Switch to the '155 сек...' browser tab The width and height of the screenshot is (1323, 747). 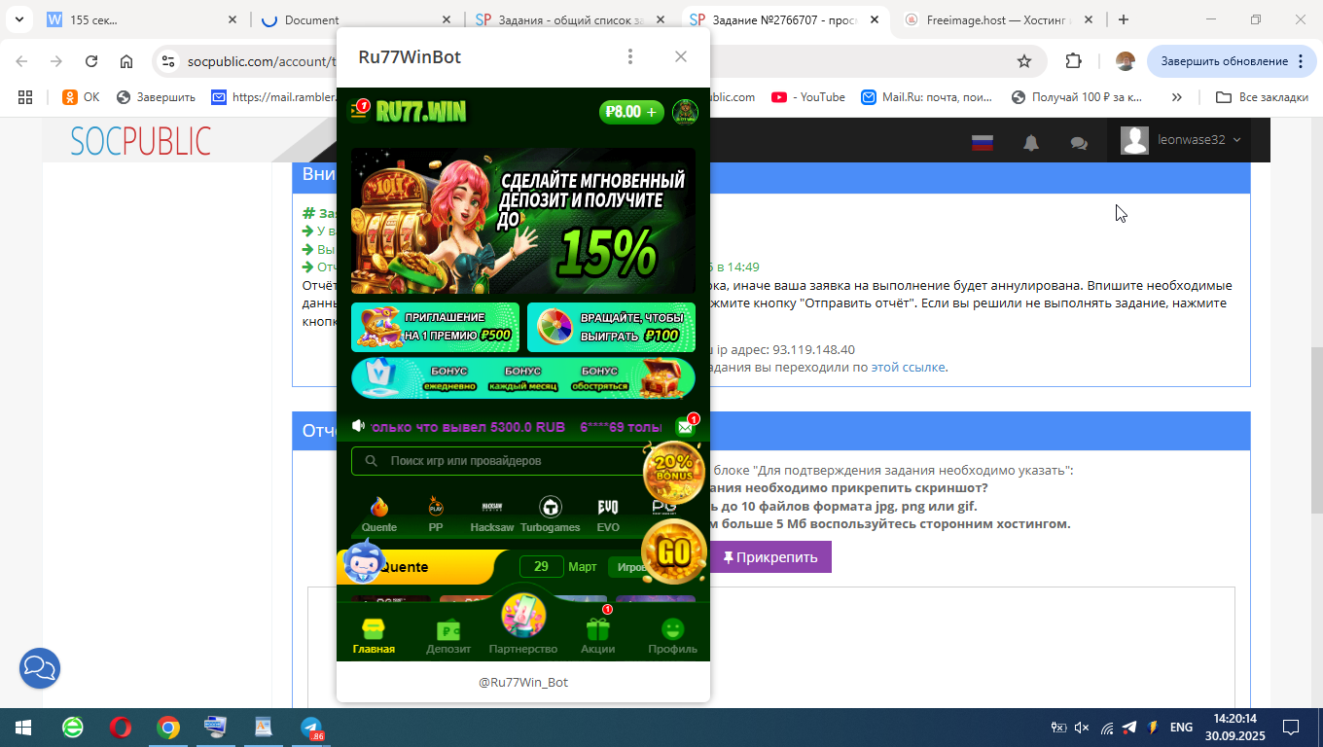(142, 19)
